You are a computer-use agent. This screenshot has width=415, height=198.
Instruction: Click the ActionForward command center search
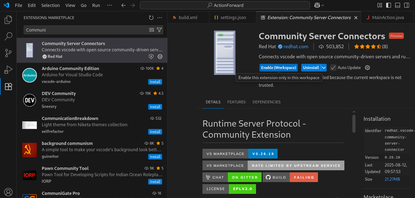(225, 5)
